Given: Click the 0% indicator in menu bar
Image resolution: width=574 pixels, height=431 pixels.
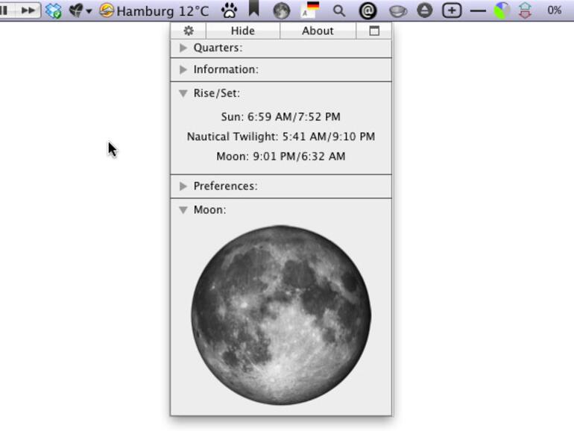Looking at the screenshot, I should click(554, 10).
